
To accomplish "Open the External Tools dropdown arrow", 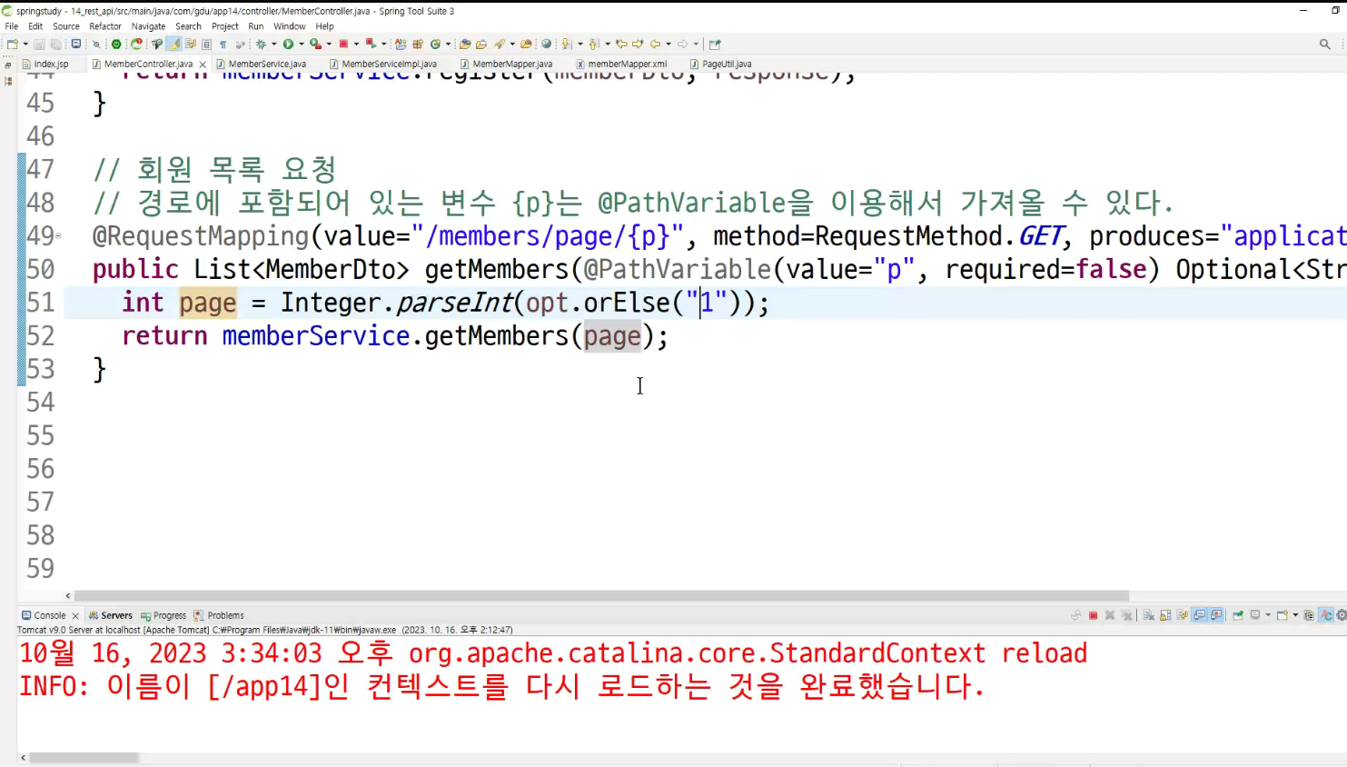I will click(328, 44).
